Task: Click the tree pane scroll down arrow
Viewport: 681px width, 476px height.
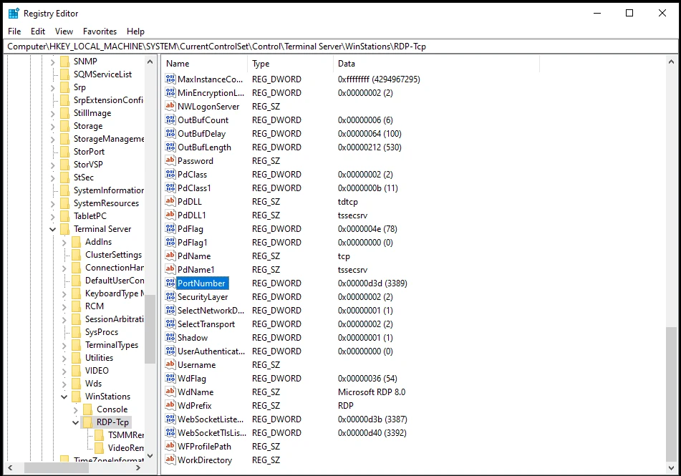Action: point(150,456)
